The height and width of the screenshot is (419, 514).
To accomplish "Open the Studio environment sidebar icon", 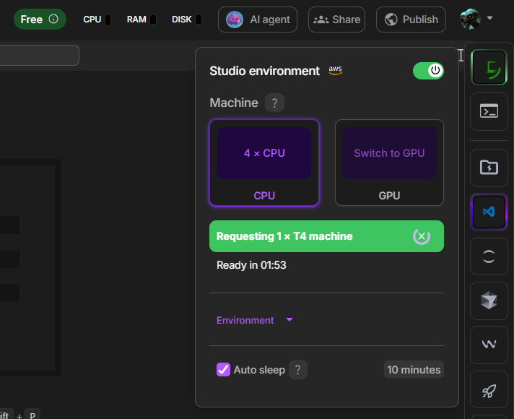I will tap(489, 69).
